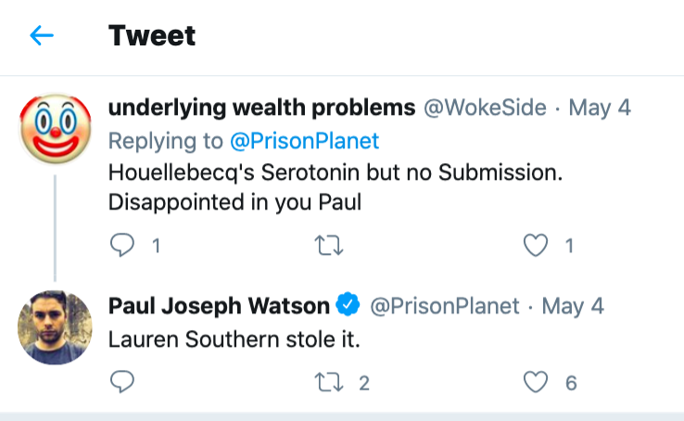684x421 pixels.
Task: Open the clown emoji profile avatar
Action: [56, 128]
